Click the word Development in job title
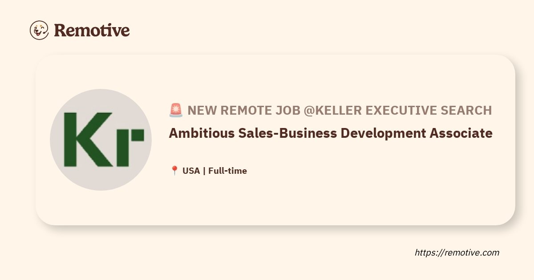Screen dimensions: 534x280 pyautogui.click(x=383, y=133)
